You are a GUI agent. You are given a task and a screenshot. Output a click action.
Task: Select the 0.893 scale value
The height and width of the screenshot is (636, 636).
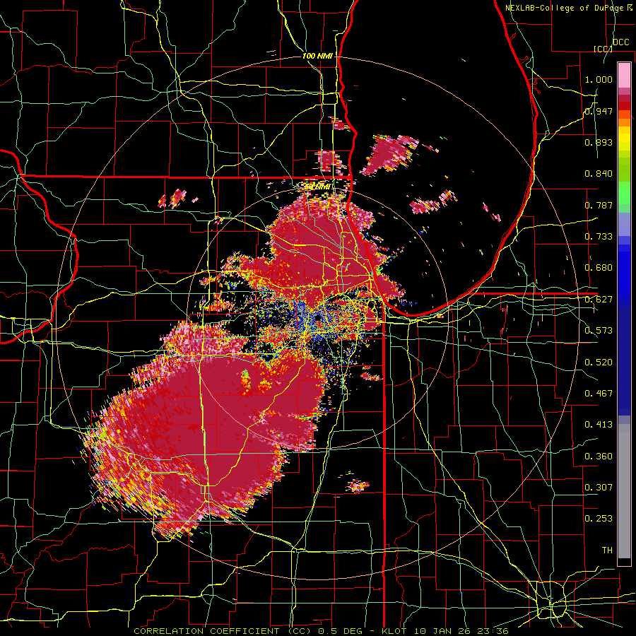(x=599, y=142)
